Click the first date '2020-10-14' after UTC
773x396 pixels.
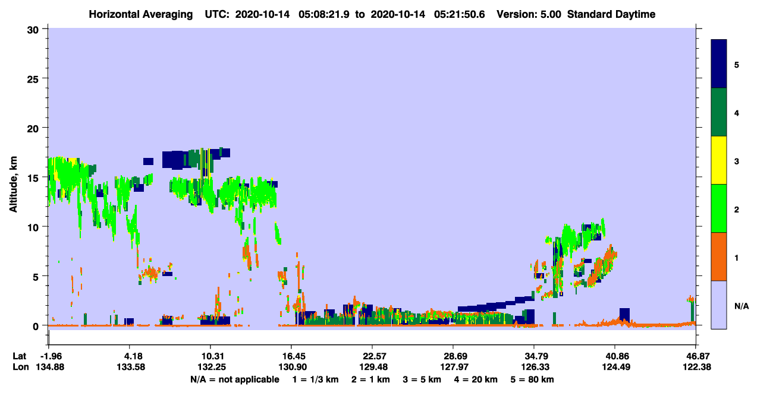(263, 14)
